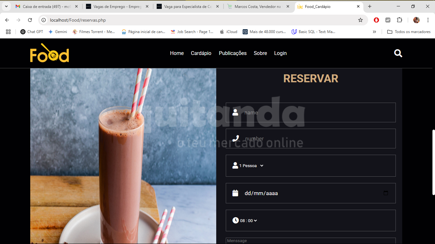The height and width of the screenshot is (244, 435).
Task: Click the Food logo in the header
Action: point(49,53)
